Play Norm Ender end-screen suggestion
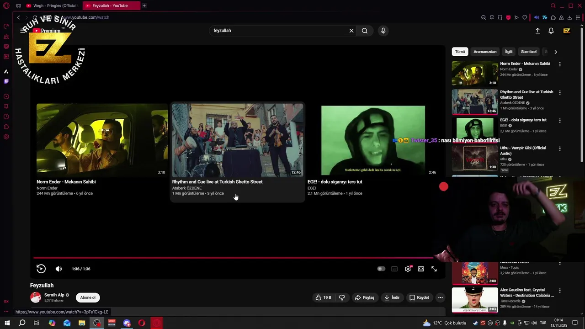The height and width of the screenshot is (329, 585). point(102,140)
